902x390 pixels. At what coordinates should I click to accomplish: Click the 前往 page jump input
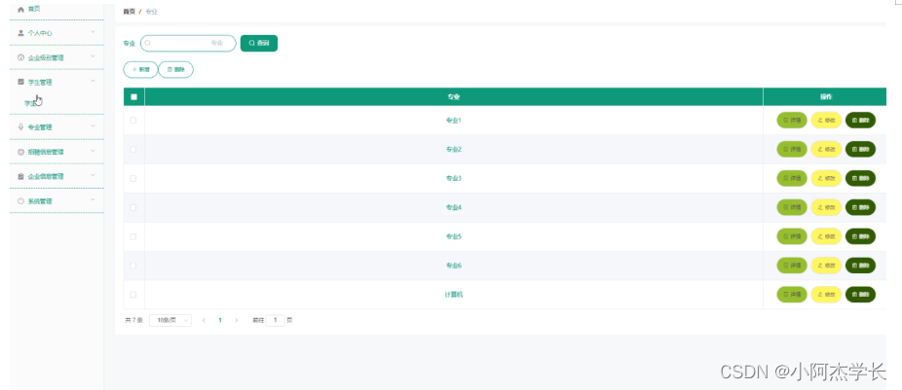click(275, 321)
